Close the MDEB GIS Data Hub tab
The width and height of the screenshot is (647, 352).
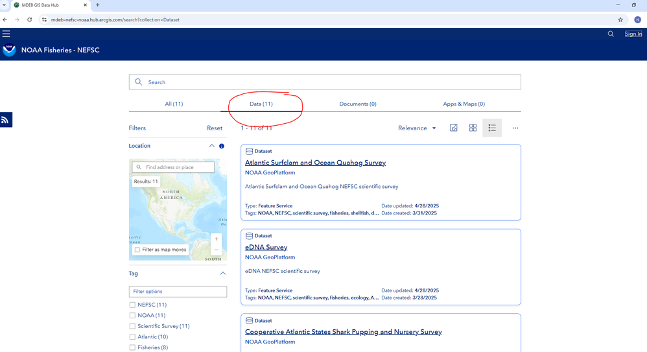pos(85,5)
